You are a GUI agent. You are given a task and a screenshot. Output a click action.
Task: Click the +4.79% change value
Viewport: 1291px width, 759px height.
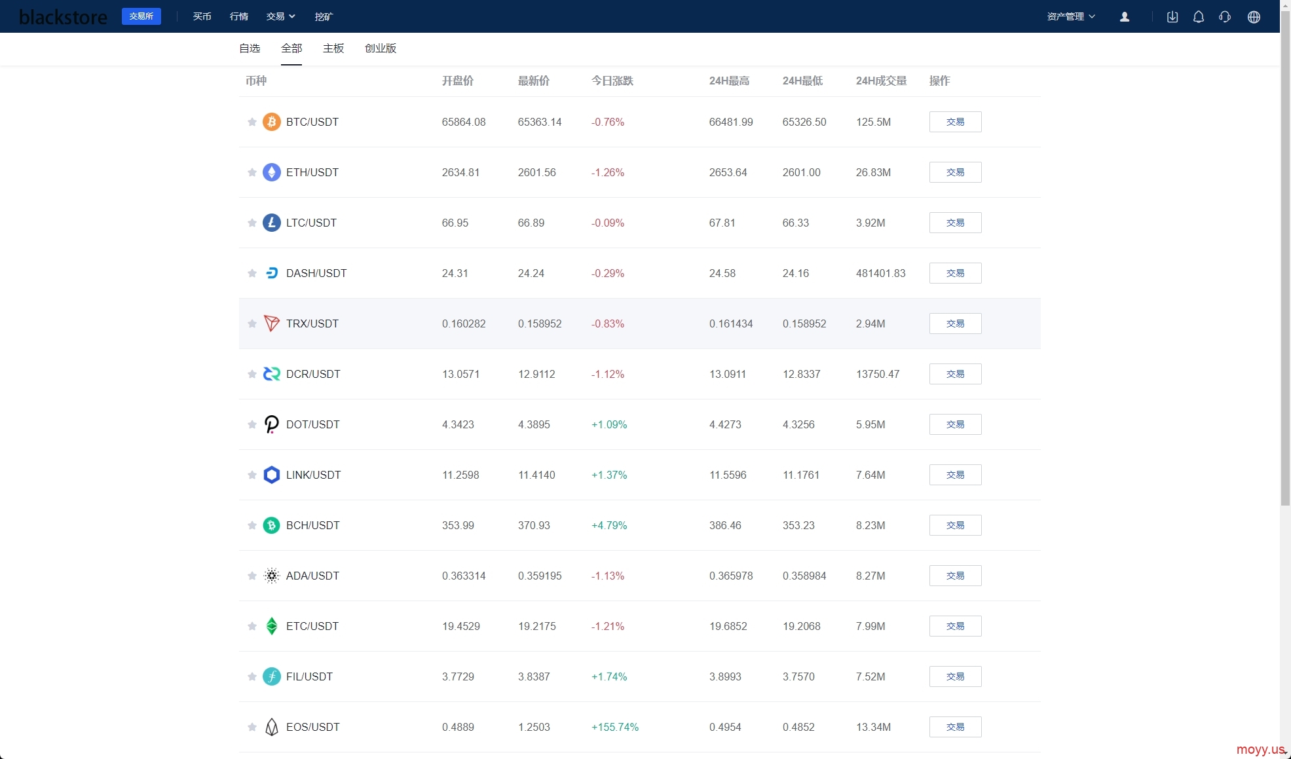point(609,525)
